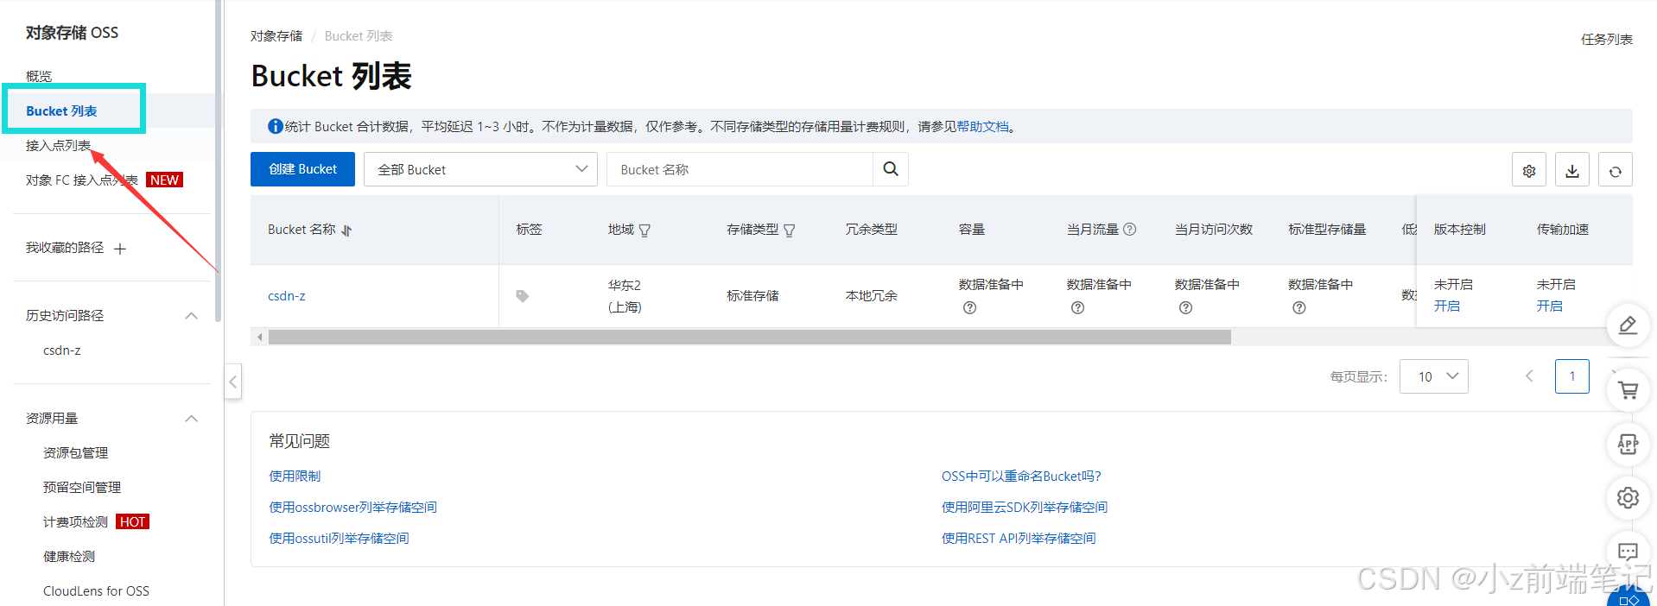Click the download export icon
This screenshot has height=606, width=1657.
pyautogui.click(x=1572, y=170)
